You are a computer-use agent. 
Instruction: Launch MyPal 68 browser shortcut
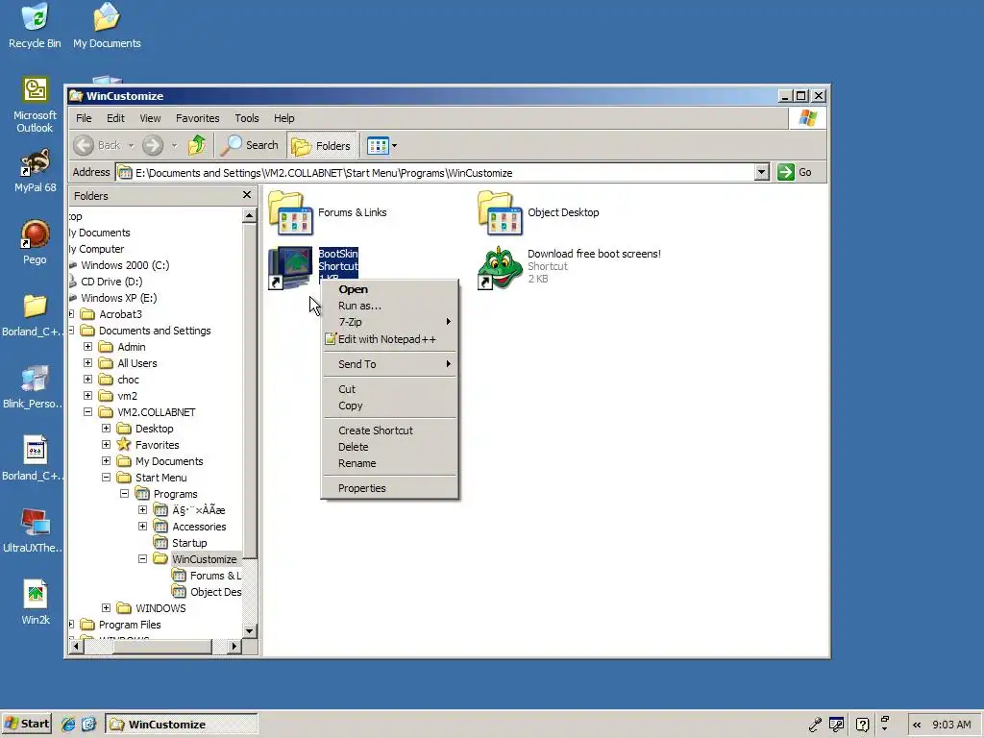(x=35, y=170)
